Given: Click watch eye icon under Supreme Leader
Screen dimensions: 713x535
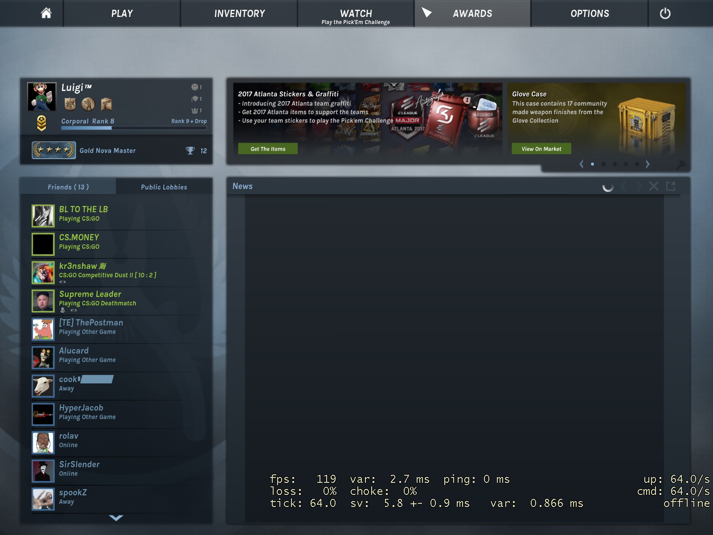Looking at the screenshot, I should coord(74,310).
